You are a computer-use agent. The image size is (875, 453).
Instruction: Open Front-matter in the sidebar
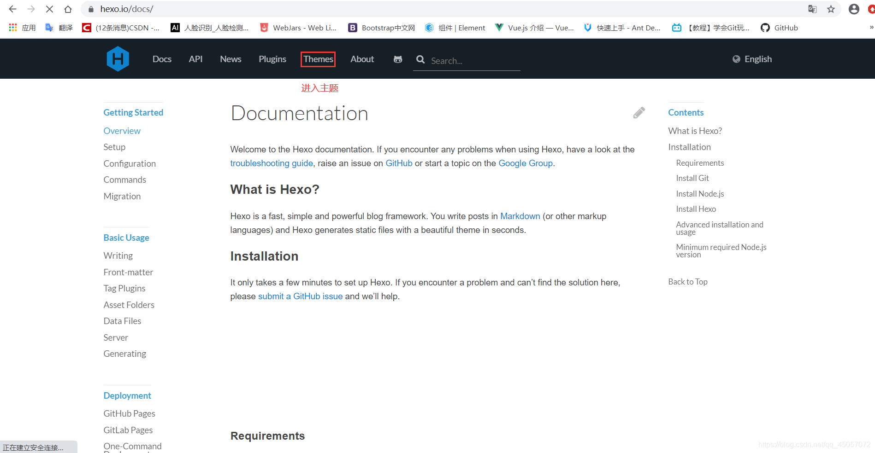(128, 272)
